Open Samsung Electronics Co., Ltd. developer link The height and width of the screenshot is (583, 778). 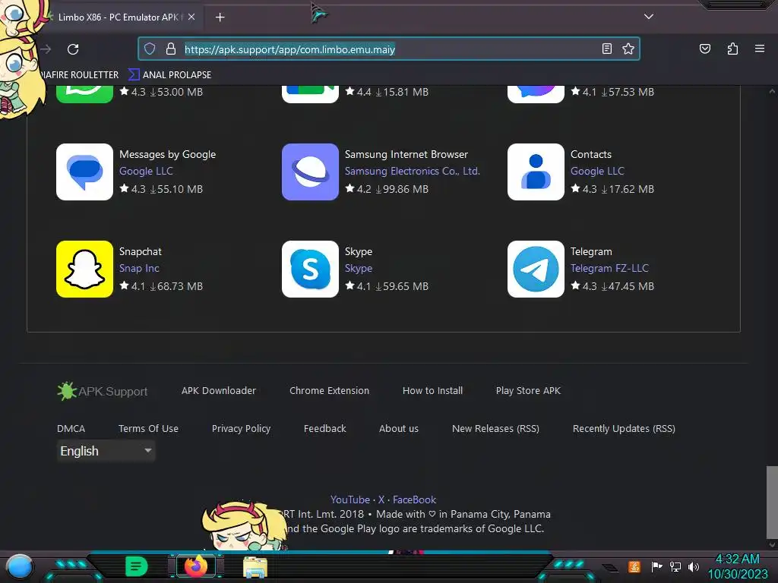413,171
